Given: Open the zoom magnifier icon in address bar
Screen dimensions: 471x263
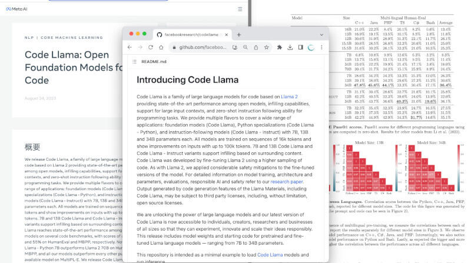Looking at the screenshot, I should pos(245,47).
